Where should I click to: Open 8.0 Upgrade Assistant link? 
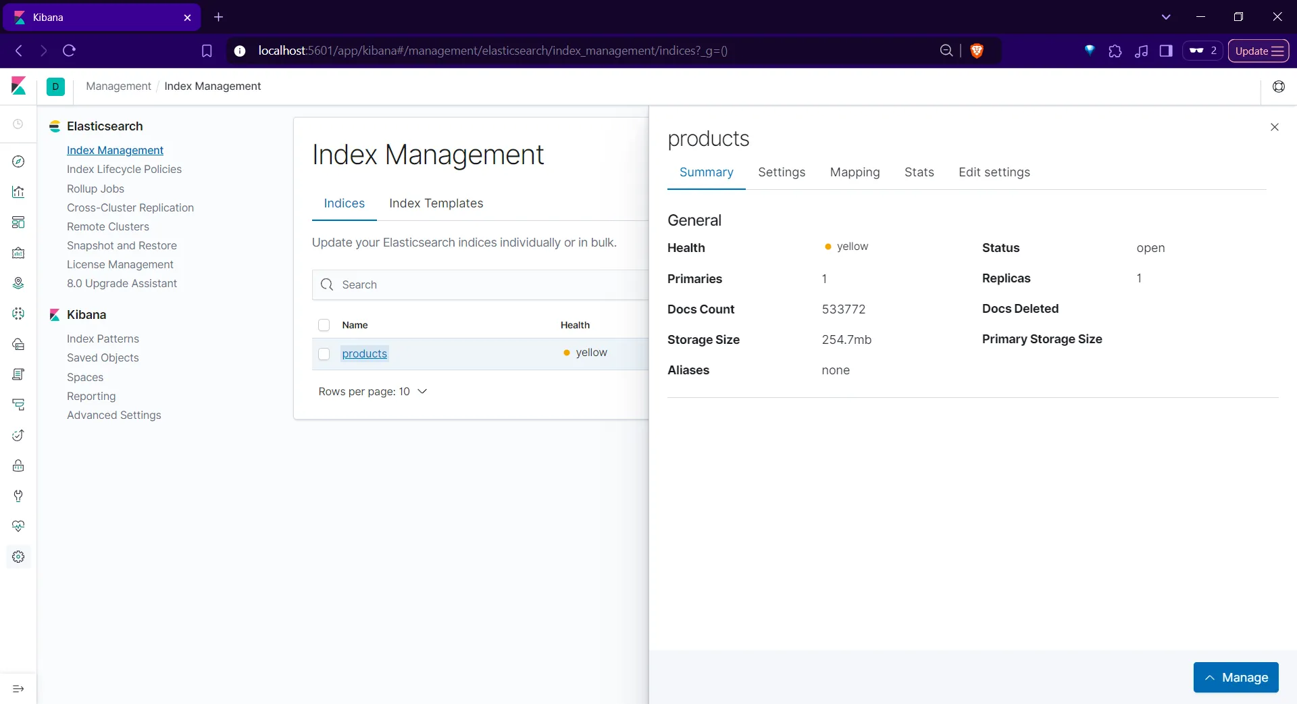pyautogui.click(x=122, y=283)
